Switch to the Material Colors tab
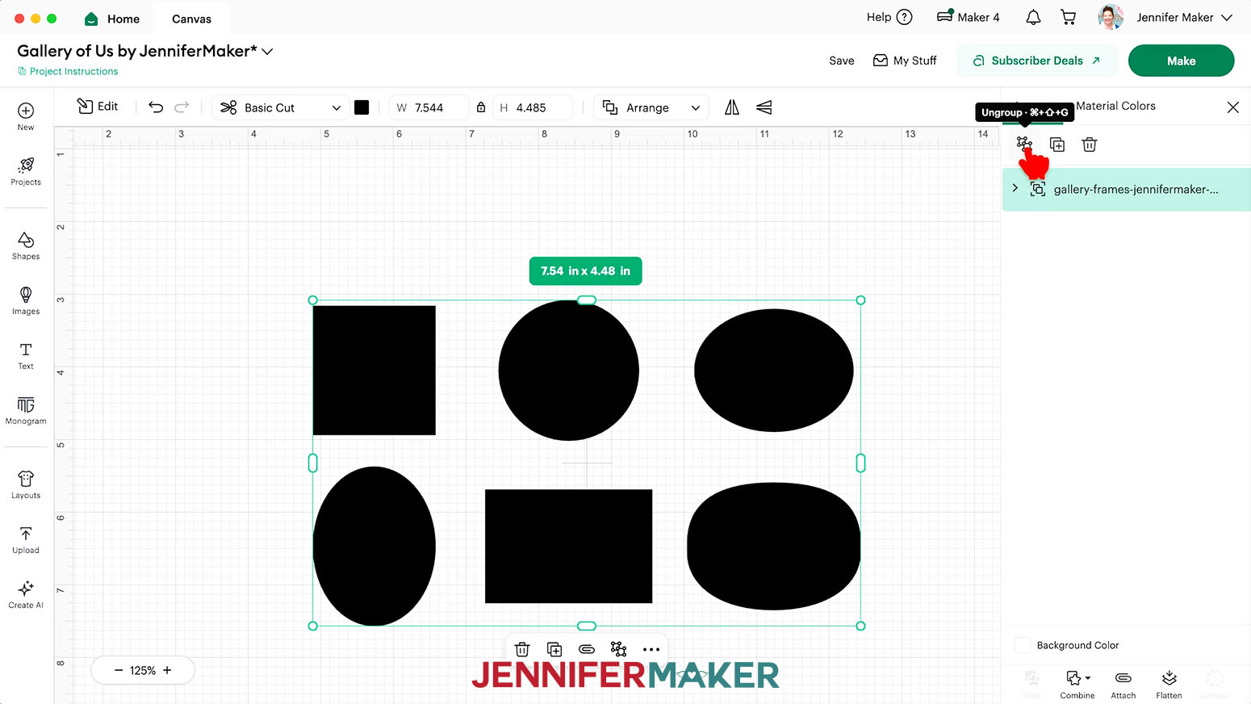 tap(1115, 106)
